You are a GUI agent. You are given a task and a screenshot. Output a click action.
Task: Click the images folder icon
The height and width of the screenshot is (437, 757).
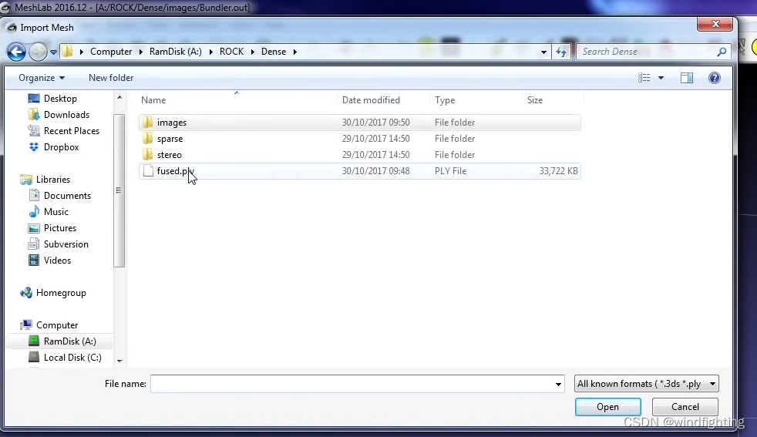pyautogui.click(x=148, y=123)
